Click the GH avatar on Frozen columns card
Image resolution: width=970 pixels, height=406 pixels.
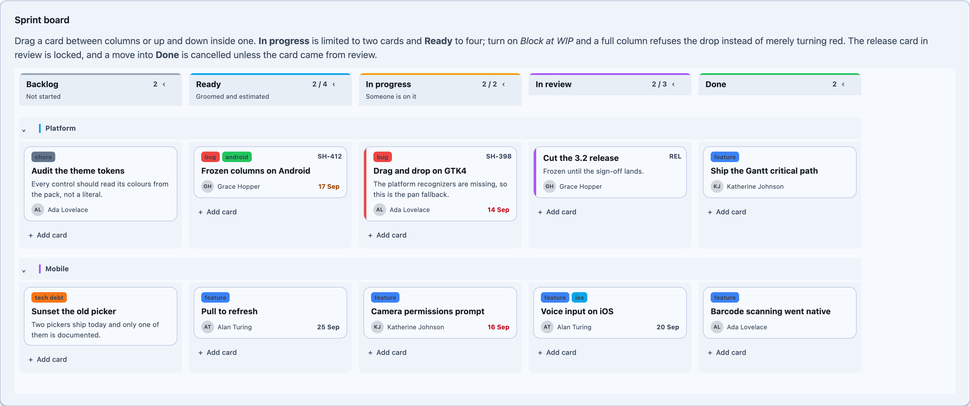[x=208, y=186]
